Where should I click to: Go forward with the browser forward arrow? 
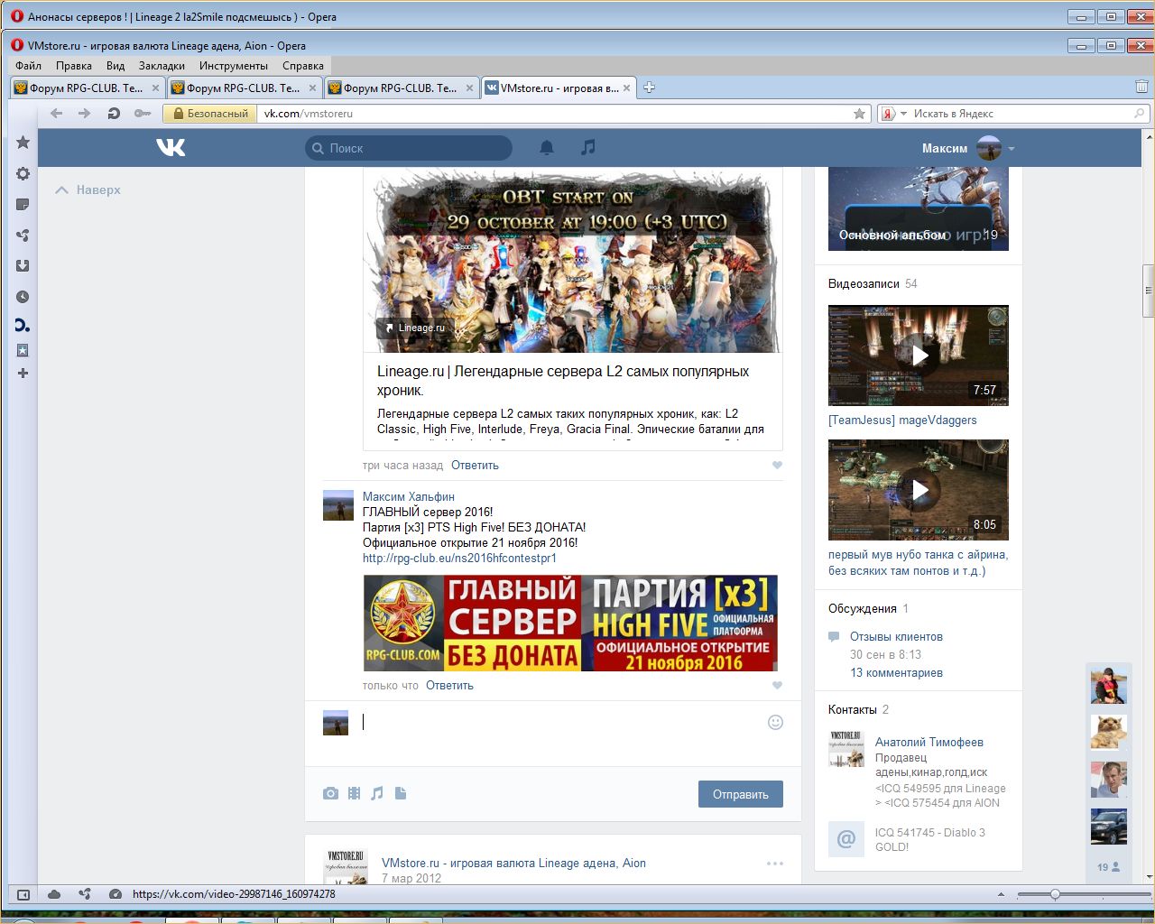(85, 114)
